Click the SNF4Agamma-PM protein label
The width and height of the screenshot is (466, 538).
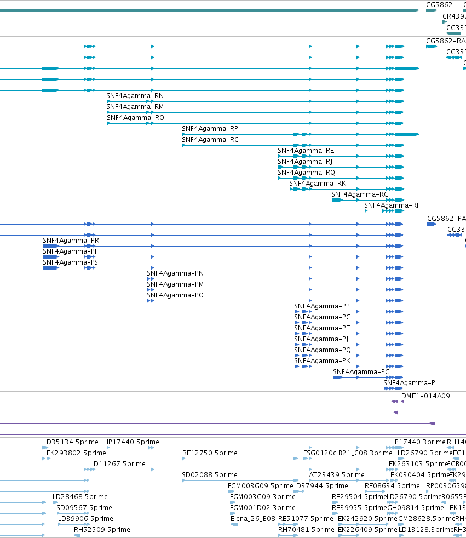click(x=175, y=284)
